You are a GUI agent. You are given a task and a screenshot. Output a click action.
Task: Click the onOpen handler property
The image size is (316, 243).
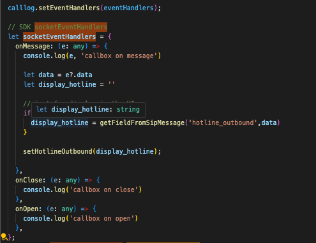28,209
